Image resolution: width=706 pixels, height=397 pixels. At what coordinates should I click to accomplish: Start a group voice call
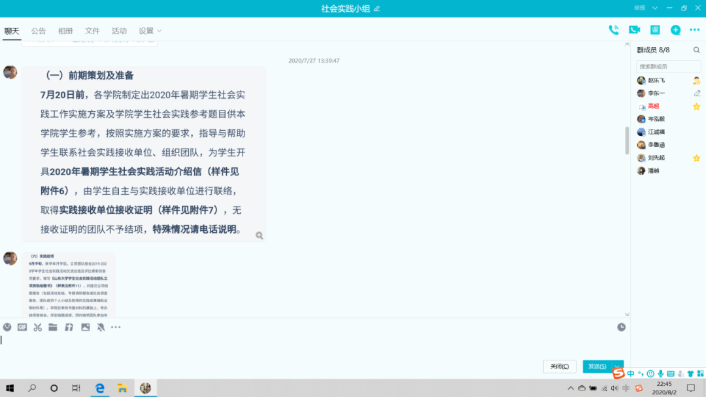pos(613,29)
